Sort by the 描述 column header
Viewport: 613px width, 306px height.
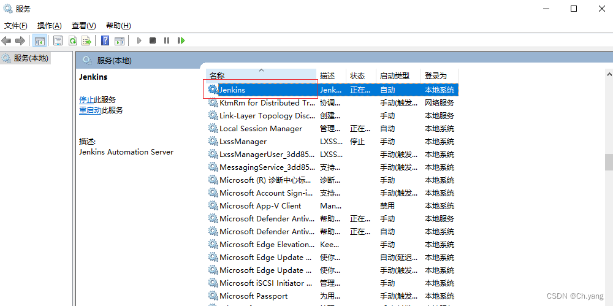coord(332,75)
